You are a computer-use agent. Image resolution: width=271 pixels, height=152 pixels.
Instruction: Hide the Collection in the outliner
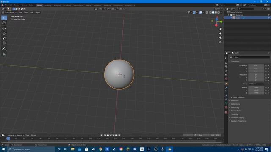[268, 15]
